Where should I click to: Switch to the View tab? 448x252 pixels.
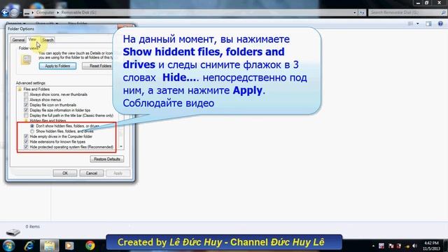pos(32,39)
